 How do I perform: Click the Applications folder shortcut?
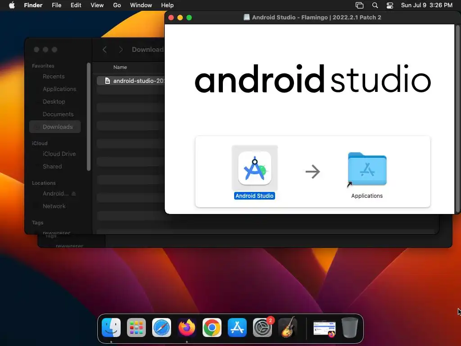click(x=367, y=169)
